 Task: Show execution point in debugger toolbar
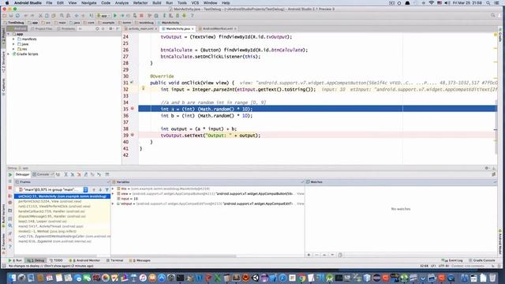click(58, 174)
